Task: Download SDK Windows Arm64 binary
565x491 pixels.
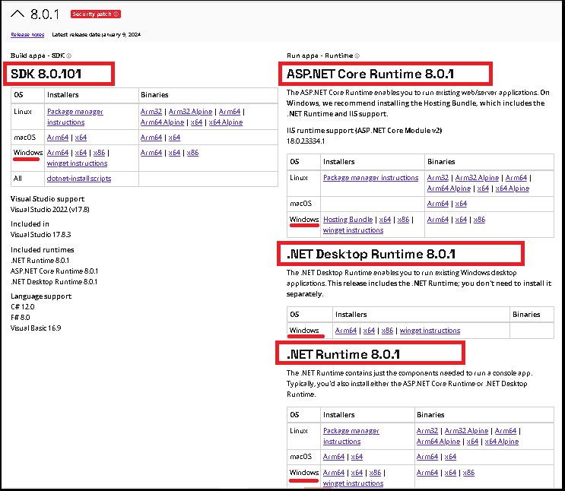Action: click(151, 152)
